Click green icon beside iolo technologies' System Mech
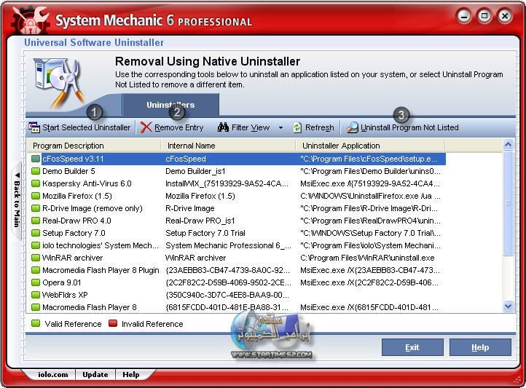Screen dimensions: 526x388 pyautogui.click(x=36, y=245)
